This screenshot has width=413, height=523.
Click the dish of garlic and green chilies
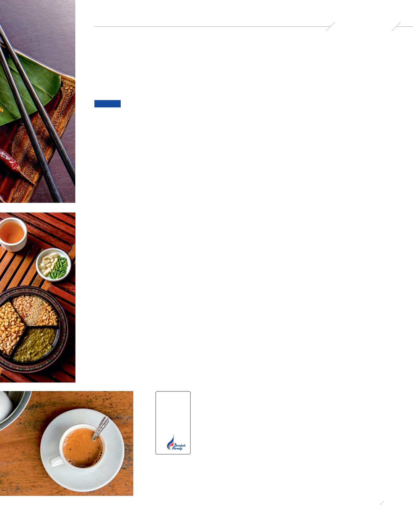53,265
